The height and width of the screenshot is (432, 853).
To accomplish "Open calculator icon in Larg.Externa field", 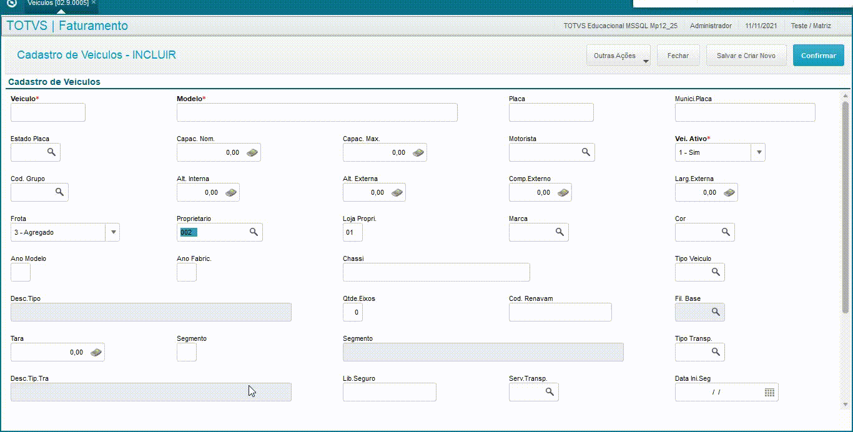I will 729,192.
